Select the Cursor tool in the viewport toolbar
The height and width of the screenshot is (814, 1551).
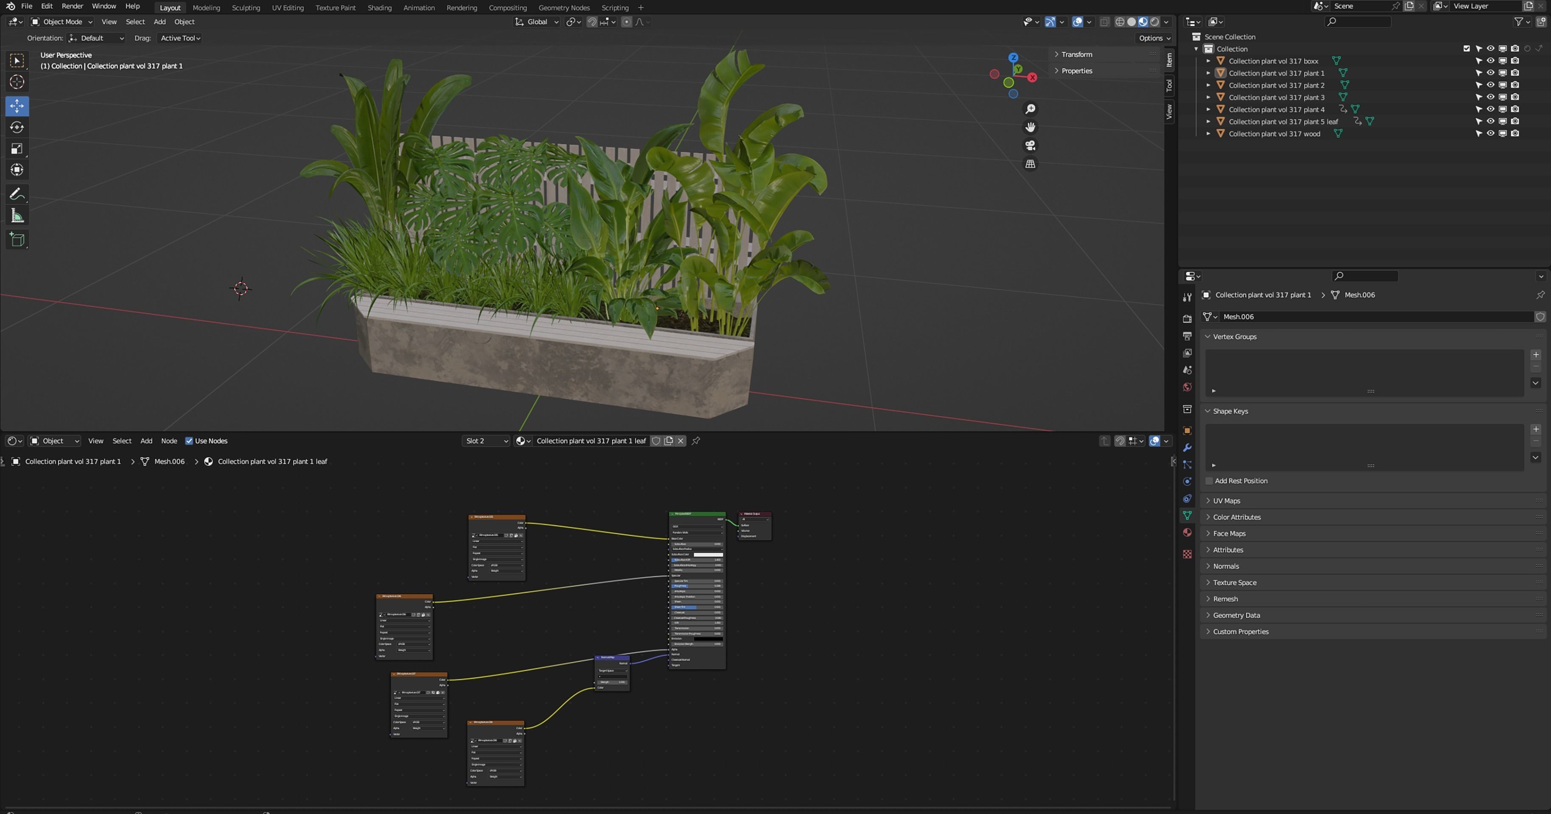pos(17,82)
